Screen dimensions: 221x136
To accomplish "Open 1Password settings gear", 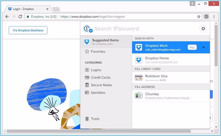I will point(203,29).
